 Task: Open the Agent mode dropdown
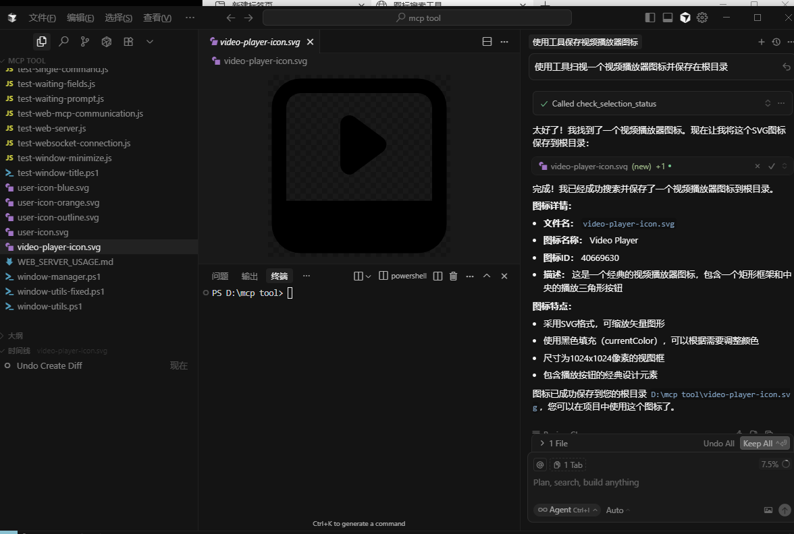(x=566, y=510)
